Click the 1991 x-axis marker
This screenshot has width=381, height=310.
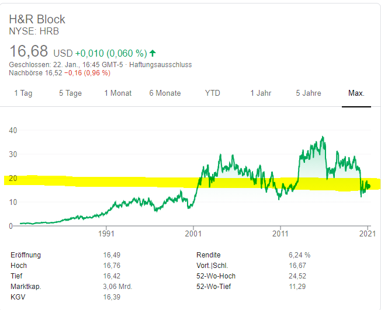coord(105,234)
